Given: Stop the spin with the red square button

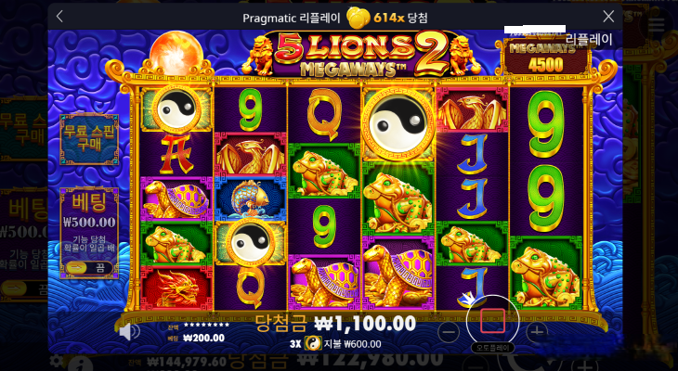Looking at the screenshot, I should [x=492, y=321].
